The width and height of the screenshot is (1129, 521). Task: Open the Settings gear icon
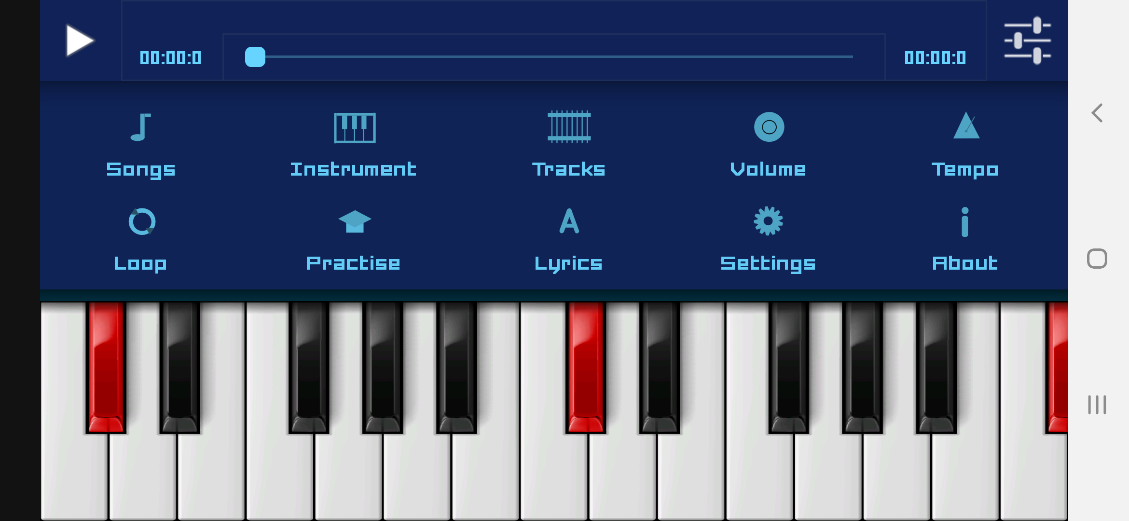(x=768, y=221)
